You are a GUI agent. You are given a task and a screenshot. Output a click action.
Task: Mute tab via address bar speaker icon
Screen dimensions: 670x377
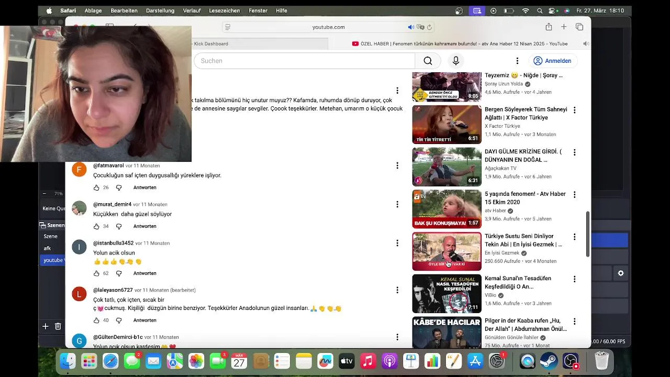[x=411, y=27]
